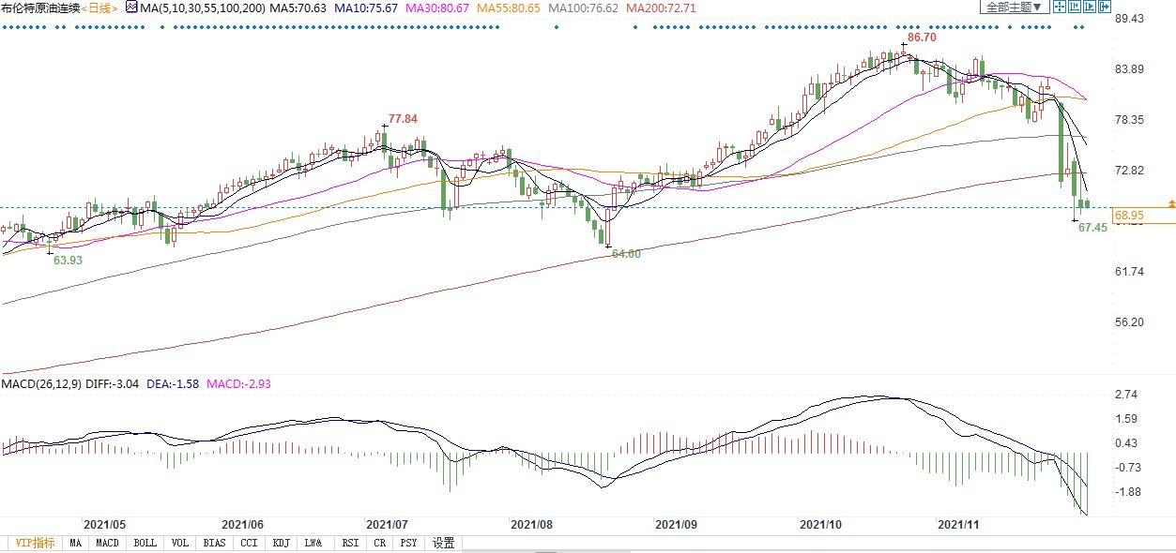Viewport: 1176px width, 553px height.
Task: Click the 2021/09 date axis label
Action: (675, 524)
